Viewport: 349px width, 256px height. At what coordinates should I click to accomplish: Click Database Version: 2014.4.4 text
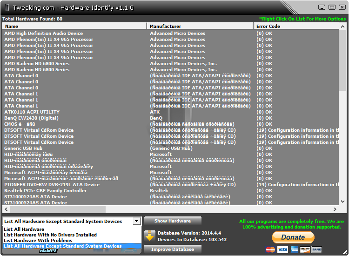[x=189, y=233]
